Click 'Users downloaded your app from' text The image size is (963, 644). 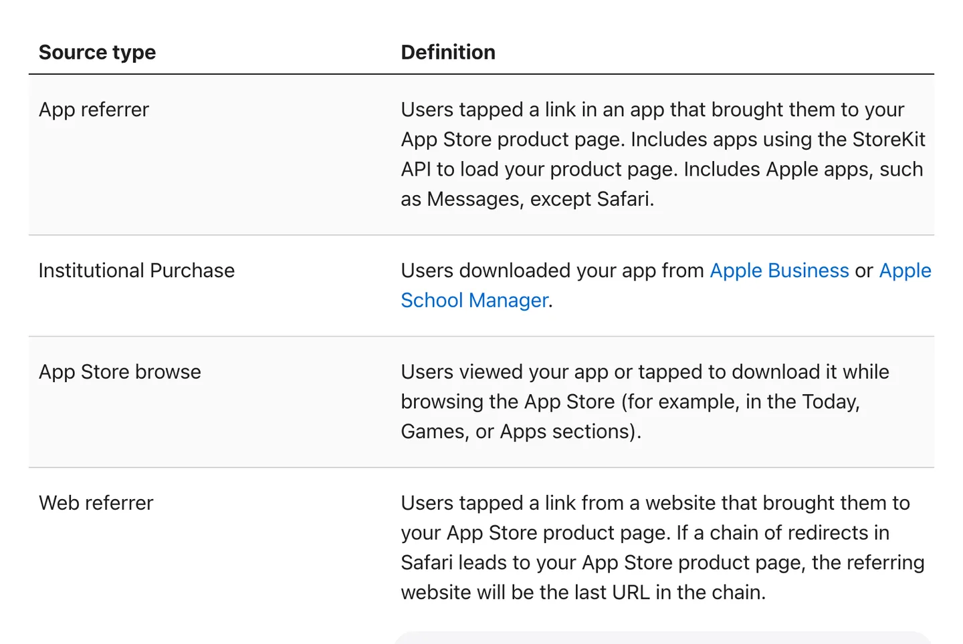[552, 271]
